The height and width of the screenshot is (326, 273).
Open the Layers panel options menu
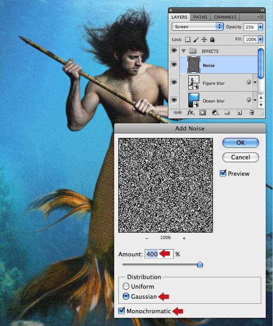(260, 17)
